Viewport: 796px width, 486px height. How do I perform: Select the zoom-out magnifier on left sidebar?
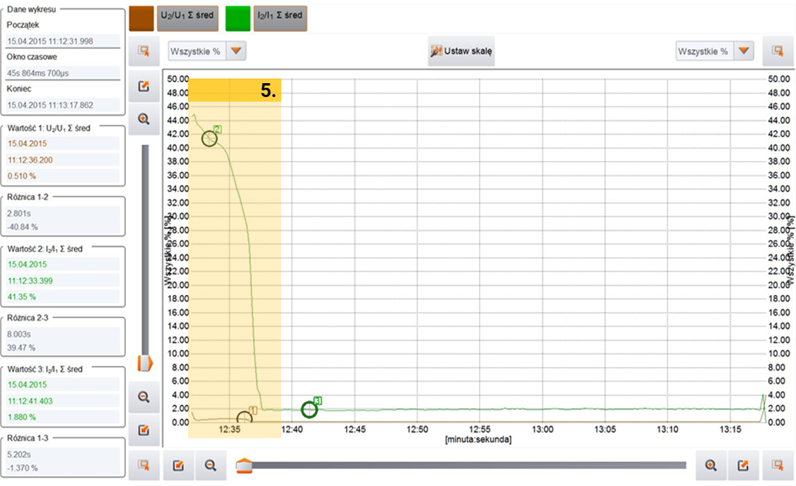143,396
